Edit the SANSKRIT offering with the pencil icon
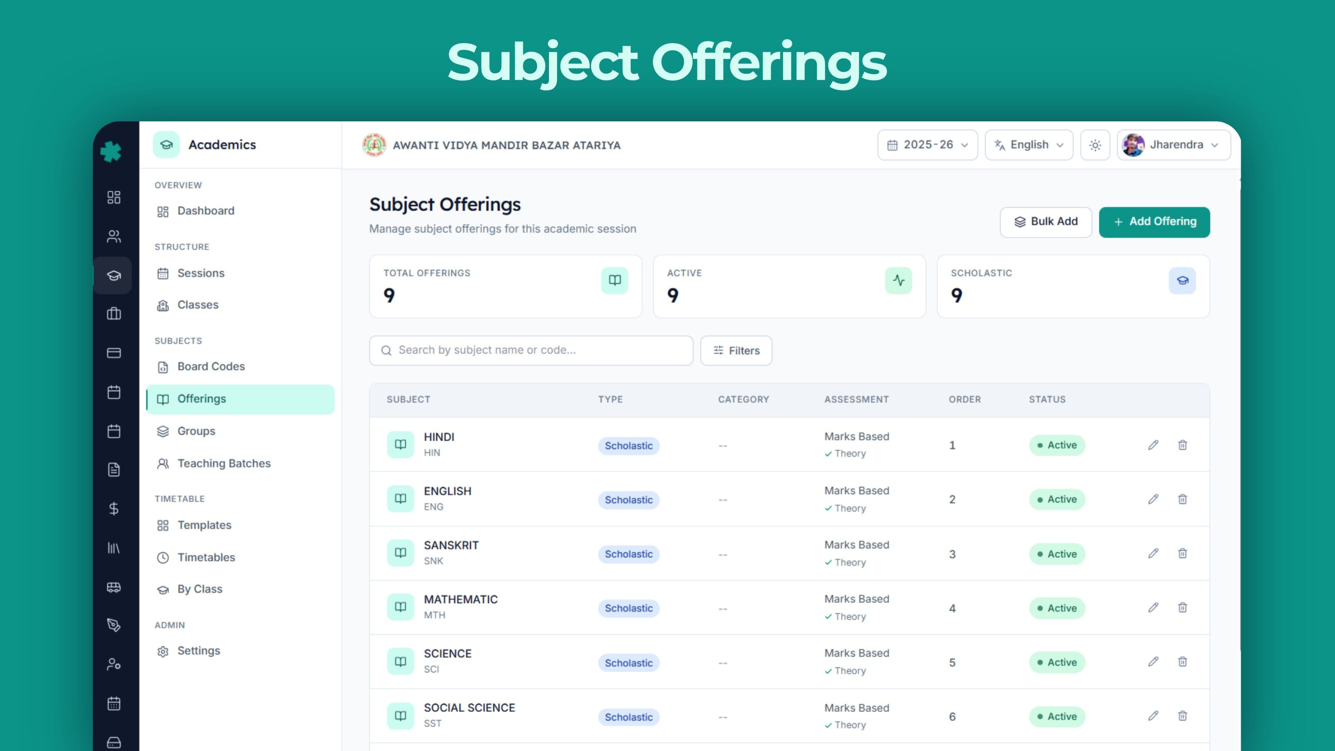 (x=1153, y=554)
